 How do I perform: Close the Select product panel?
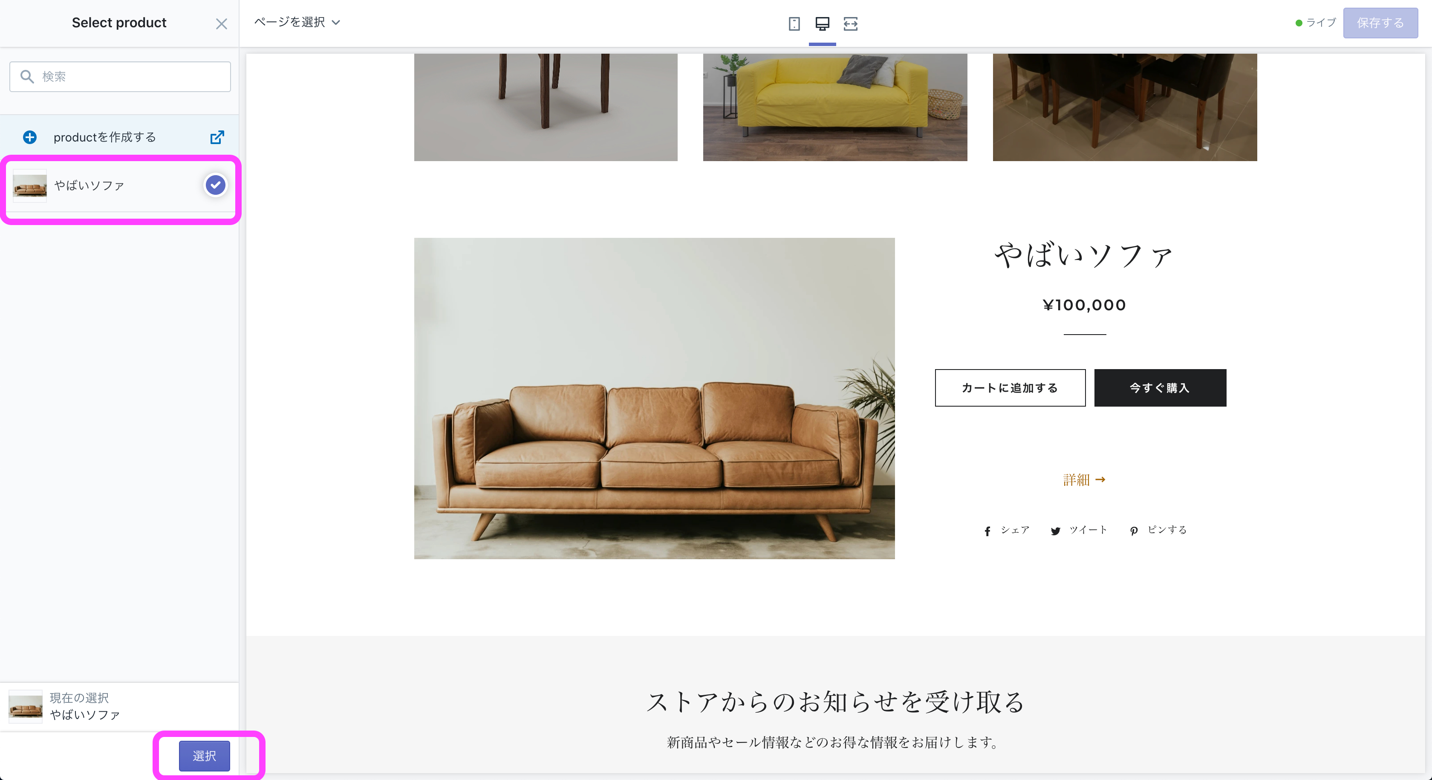pyautogui.click(x=222, y=24)
